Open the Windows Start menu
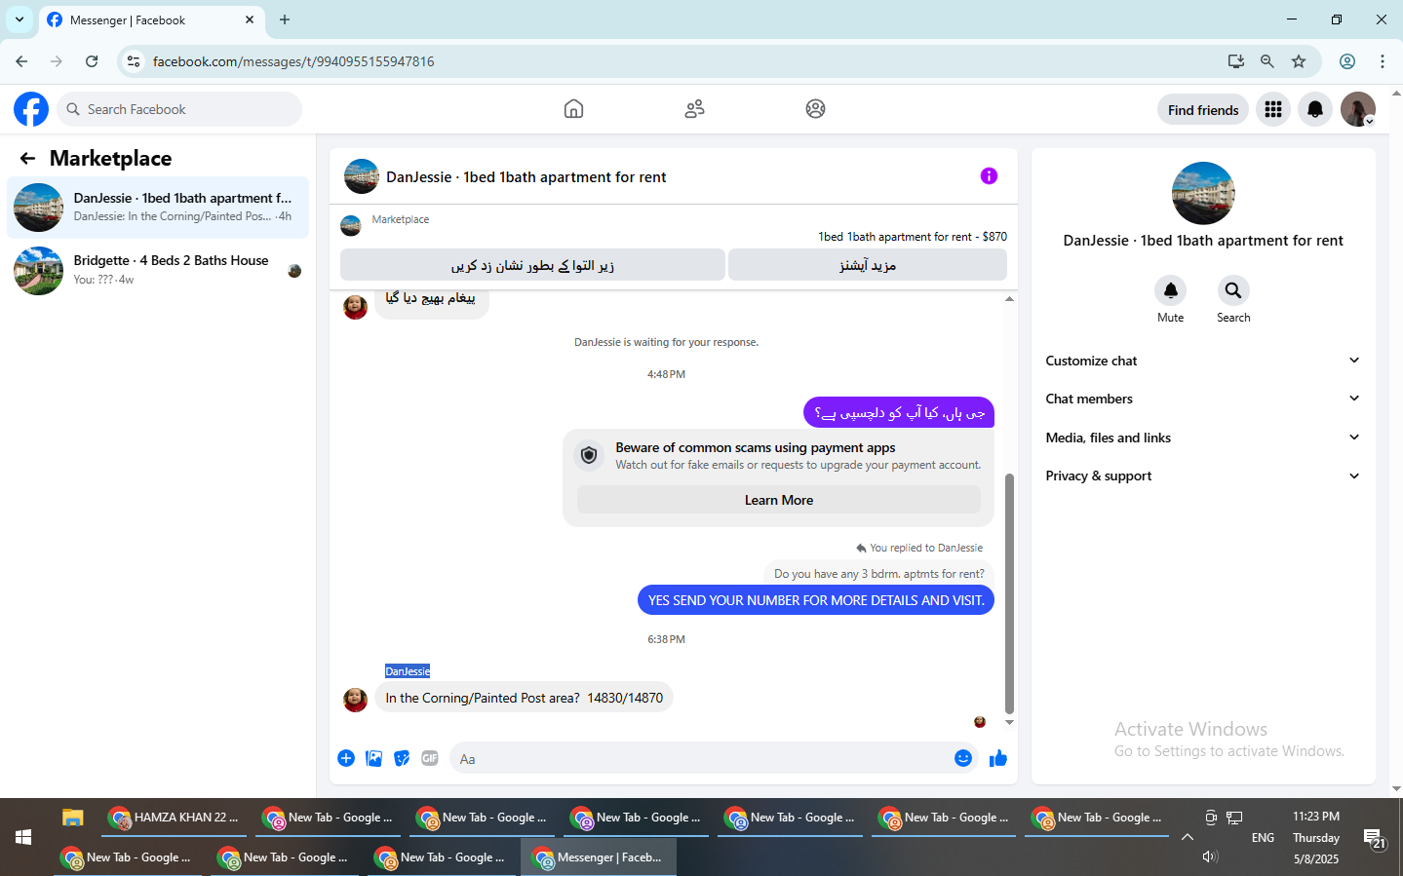The height and width of the screenshot is (876, 1403). [23, 837]
